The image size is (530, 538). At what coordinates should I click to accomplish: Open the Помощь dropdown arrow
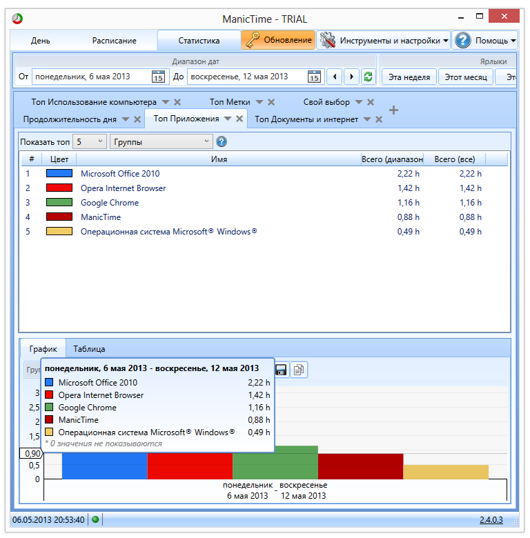(x=513, y=41)
